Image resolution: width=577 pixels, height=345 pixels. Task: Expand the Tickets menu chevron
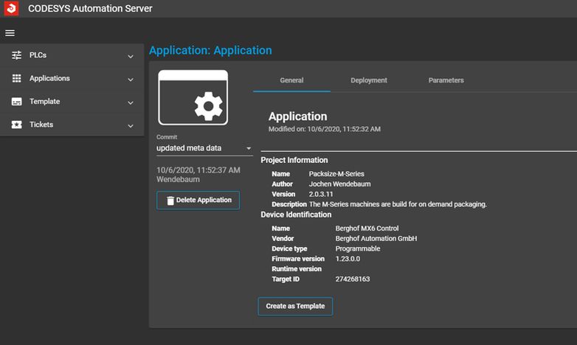point(131,126)
